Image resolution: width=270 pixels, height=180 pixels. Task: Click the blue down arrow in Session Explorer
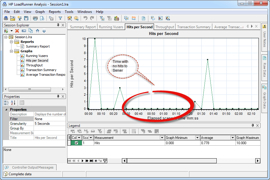click(44, 31)
